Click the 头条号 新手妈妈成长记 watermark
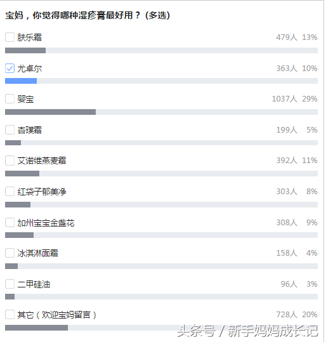Screen dimensions: 326x342 coord(247,331)
